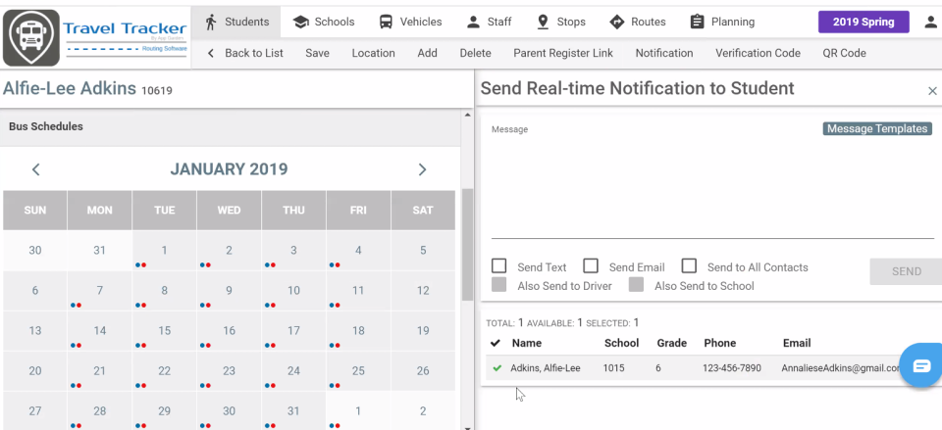942x430 pixels.
Task: Sort recipients by Email column
Action: 797,343
